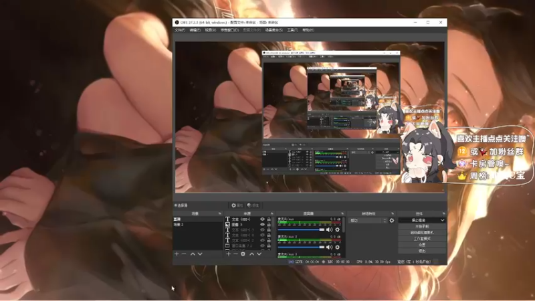Adjust volume slider of 麦克风/Aux 2 channel
Image resolution: width=535 pixels, height=301 pixels.
[x=301, y=247]
